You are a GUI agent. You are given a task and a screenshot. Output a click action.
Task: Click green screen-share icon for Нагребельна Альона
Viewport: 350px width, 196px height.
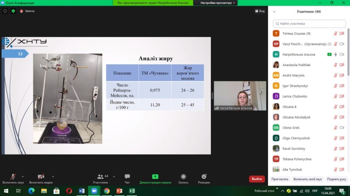tap(329, 54)
